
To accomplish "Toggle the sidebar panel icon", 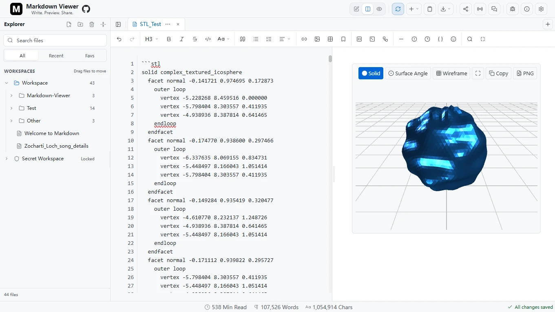I will point(118,24).
